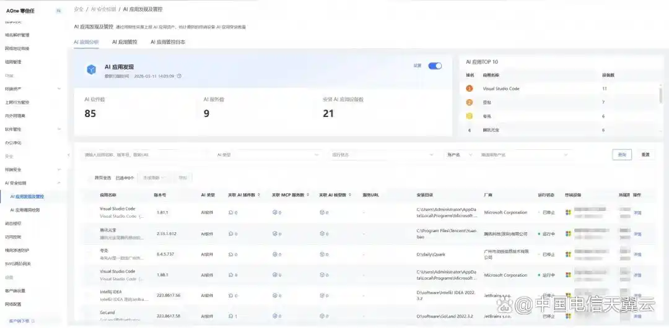Click the AI plugin count icon in the first row
Viewport: 669px width, 328px height.
(x=230, y=212)
